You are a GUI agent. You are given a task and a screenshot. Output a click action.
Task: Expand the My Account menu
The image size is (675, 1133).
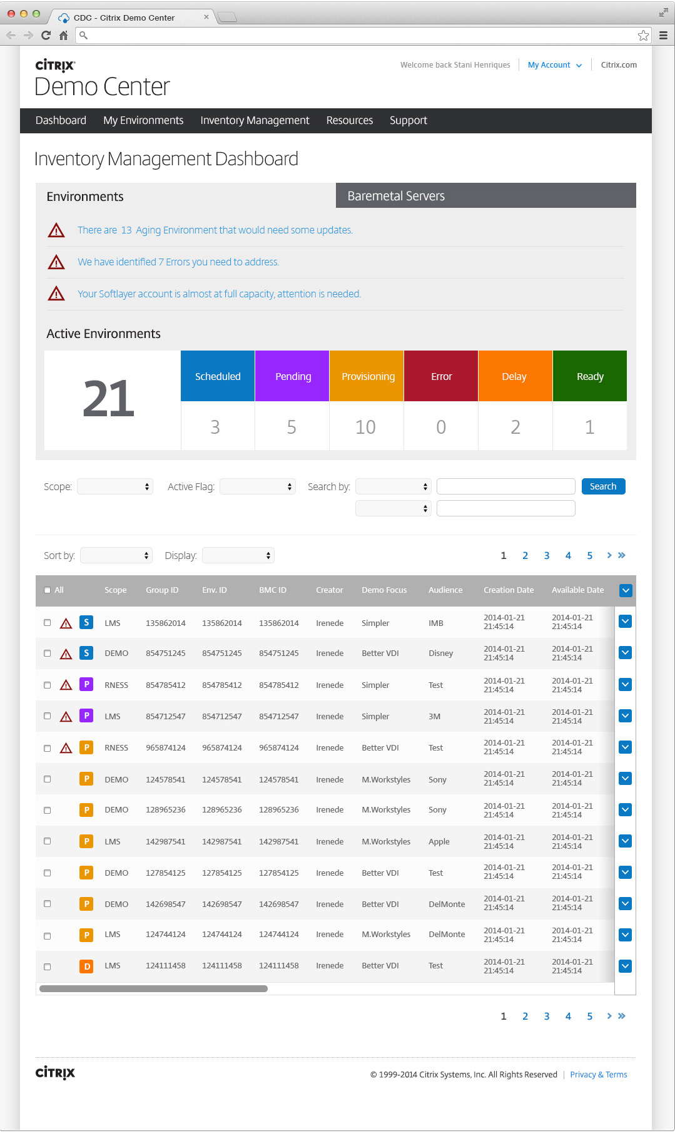(555, 65)
